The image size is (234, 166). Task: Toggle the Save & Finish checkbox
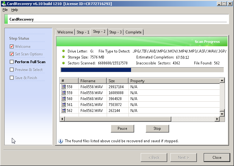(x=12, y=78)
